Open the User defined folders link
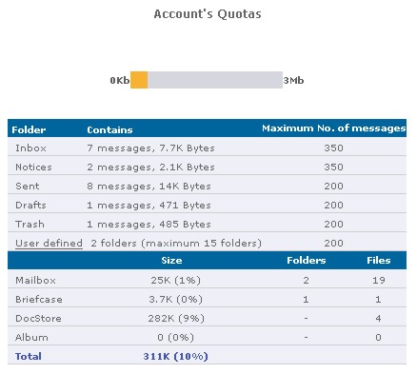 coord(49,244)
